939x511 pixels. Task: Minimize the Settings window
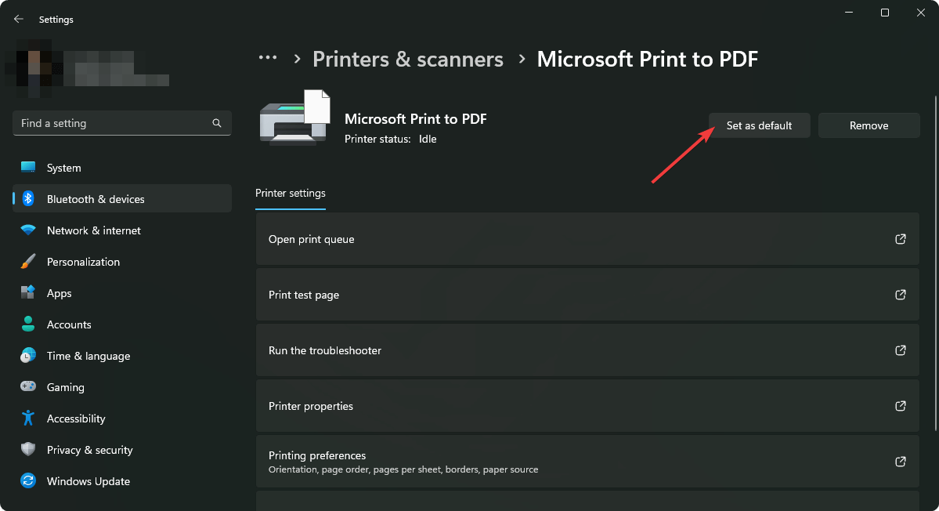point(849,13)
